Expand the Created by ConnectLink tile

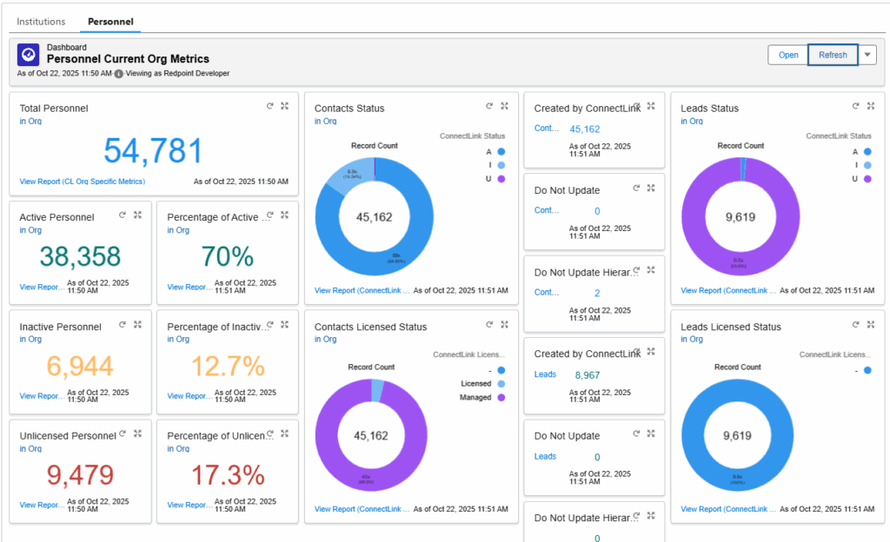click(x=649, y=104)
